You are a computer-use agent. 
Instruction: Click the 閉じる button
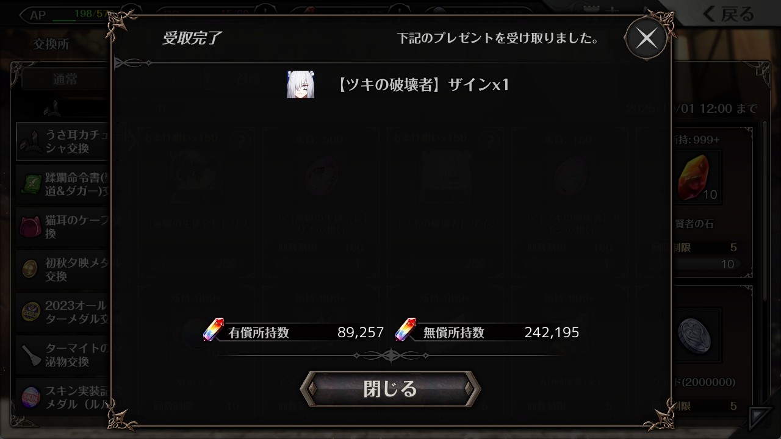point(390,388)
